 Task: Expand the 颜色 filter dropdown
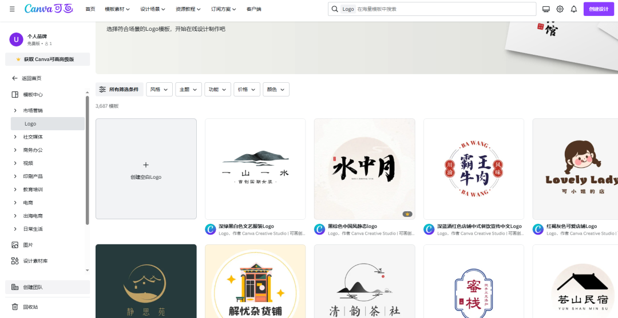276,89
